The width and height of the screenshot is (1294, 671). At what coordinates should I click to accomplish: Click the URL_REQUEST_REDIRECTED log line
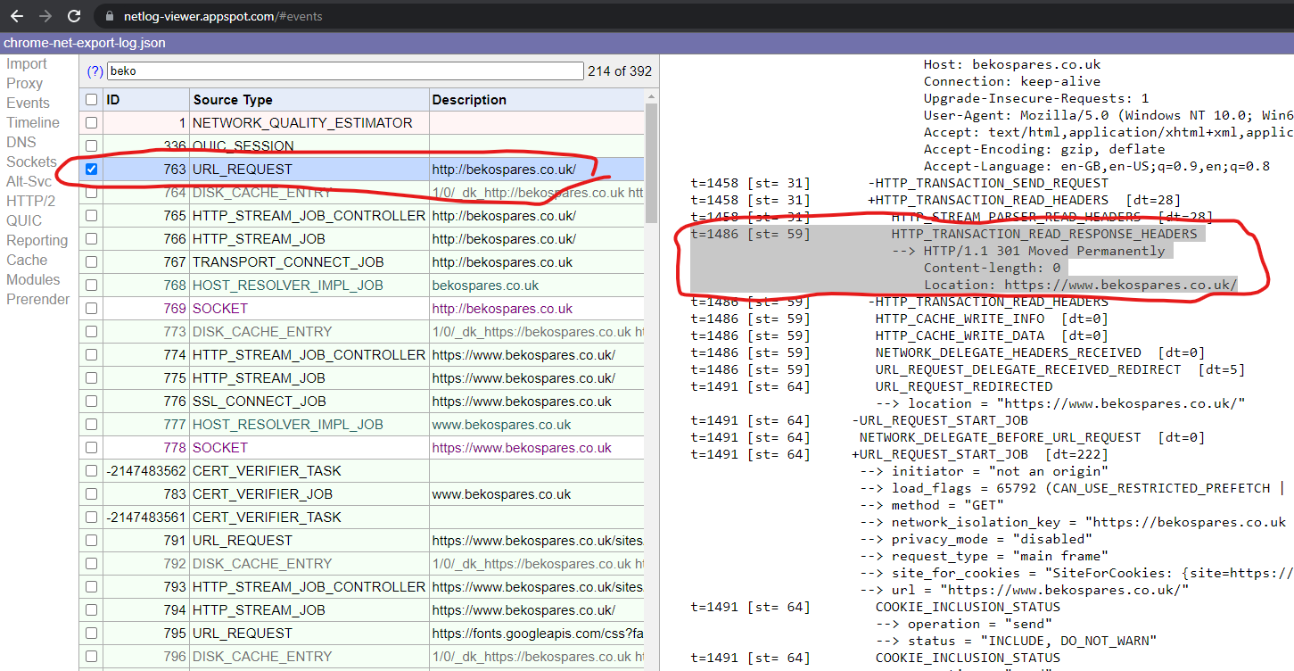[964, 386]
